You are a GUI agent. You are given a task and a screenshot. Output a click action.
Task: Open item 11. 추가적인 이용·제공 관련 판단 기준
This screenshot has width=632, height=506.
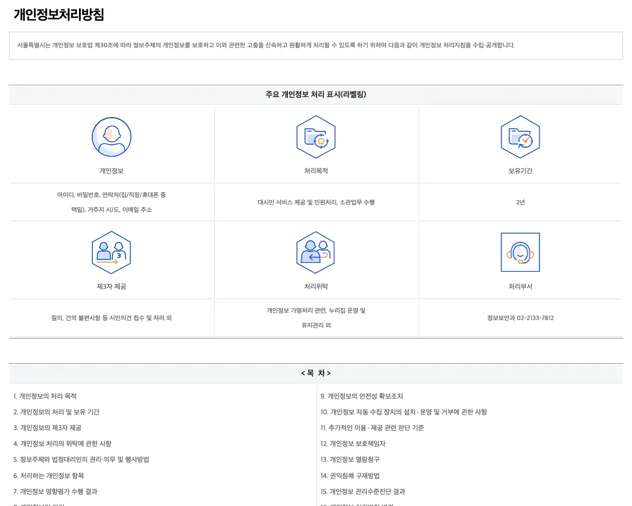tap(372, 428)
